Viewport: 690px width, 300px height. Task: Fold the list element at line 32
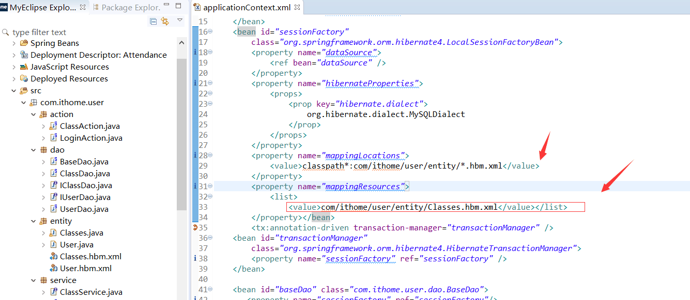point(210,197)
